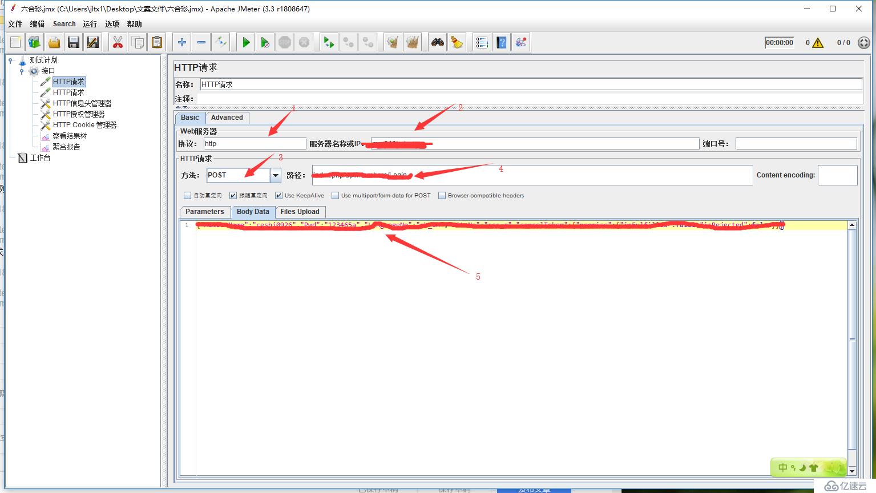Screen dimensions: 876x493
Task: Click the first Clear broom icon
Action: 393,42
